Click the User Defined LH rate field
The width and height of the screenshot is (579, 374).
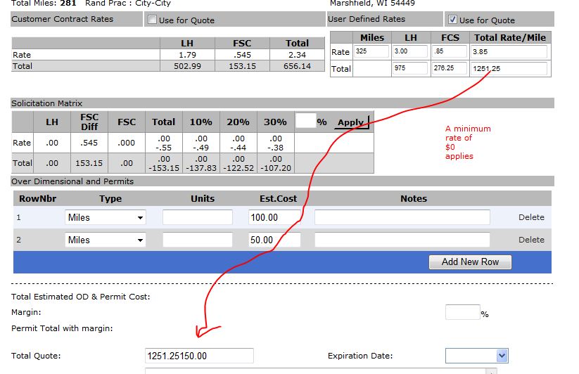pos(410,51)
